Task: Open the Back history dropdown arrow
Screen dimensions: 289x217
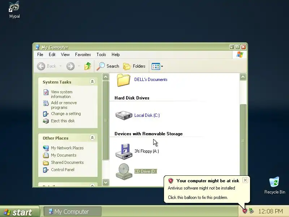Action: click(60, 66)
